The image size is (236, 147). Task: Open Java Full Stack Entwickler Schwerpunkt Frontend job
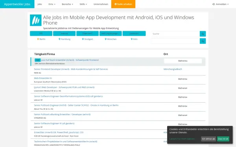click(x=70, y=60)
